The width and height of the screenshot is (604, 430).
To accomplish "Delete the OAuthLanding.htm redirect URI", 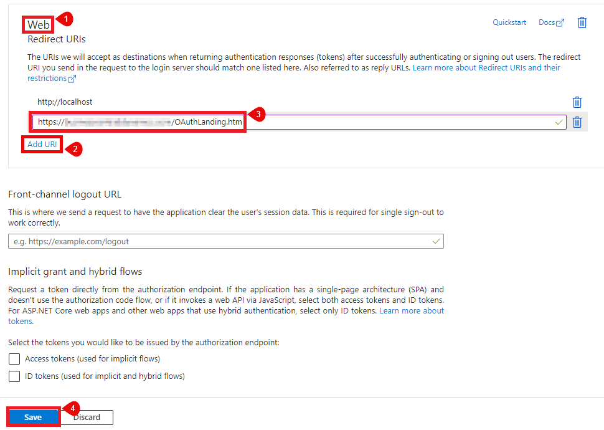I will point(577,122).
